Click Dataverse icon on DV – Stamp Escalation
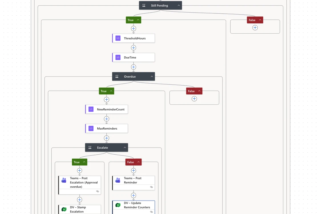Viewport: 317px width, 214px height. point(64,209)
